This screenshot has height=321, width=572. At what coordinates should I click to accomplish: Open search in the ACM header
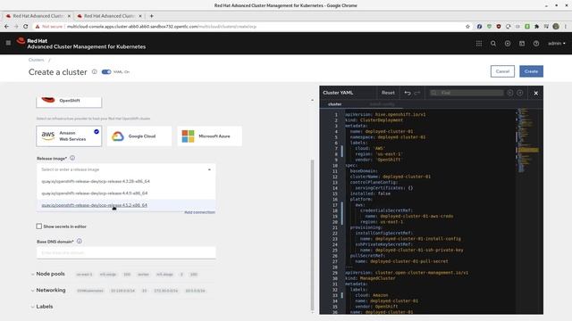[493, 44]
